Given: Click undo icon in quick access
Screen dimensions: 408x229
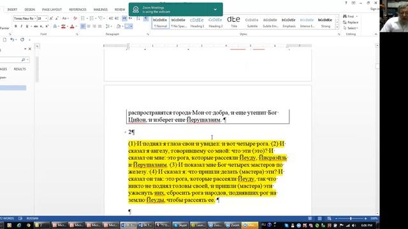Looking at the screenshot, I should (12, 39).
